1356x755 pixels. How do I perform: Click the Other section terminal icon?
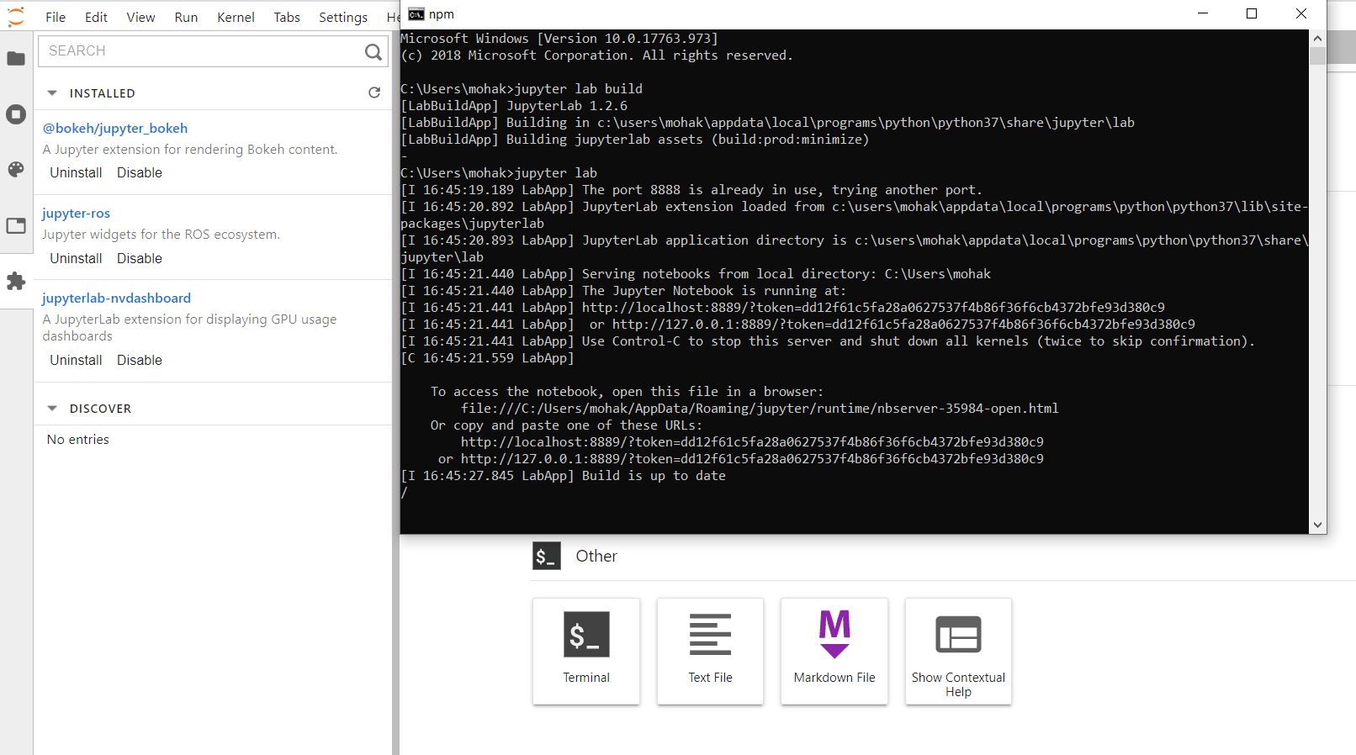pos(547,556)
